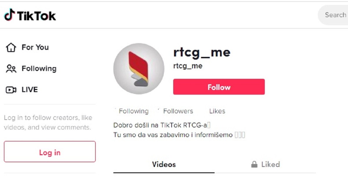Click the red Follow button

[219, 87]
